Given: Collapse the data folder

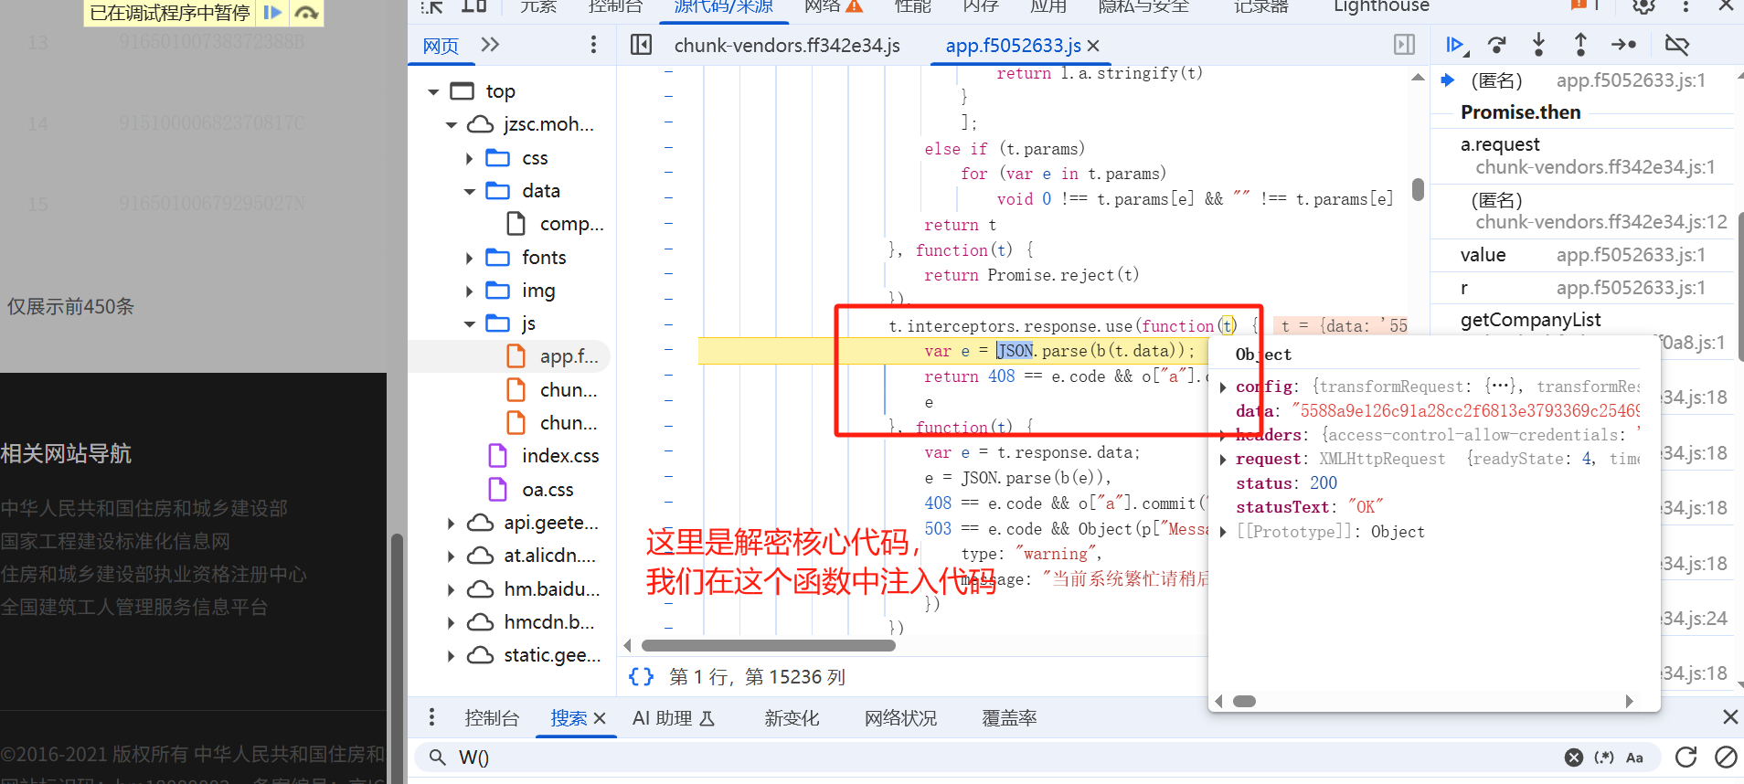Looking at the screenshot, I should (470, 192).
